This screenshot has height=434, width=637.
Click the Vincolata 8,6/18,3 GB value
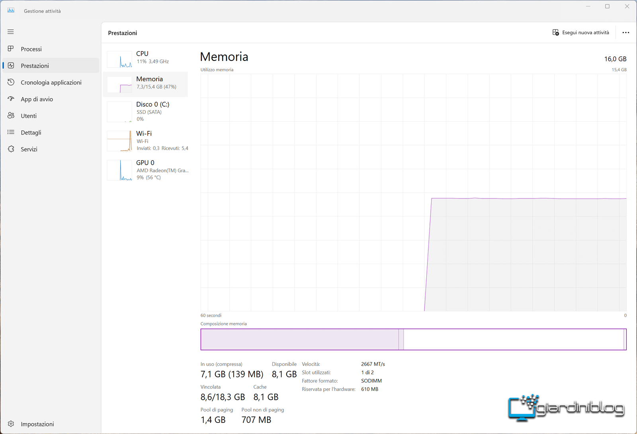(x=223, y=397)
